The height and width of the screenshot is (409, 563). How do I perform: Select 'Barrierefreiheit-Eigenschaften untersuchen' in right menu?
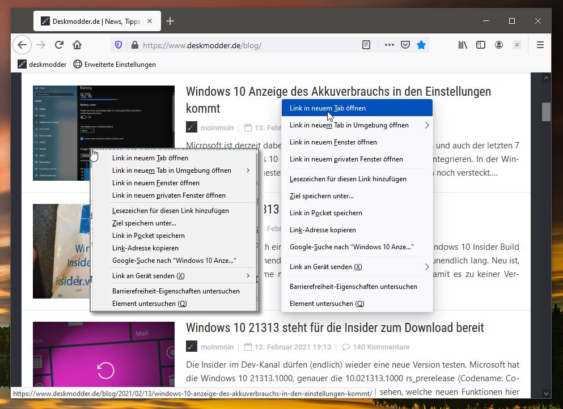click(357, 287)
